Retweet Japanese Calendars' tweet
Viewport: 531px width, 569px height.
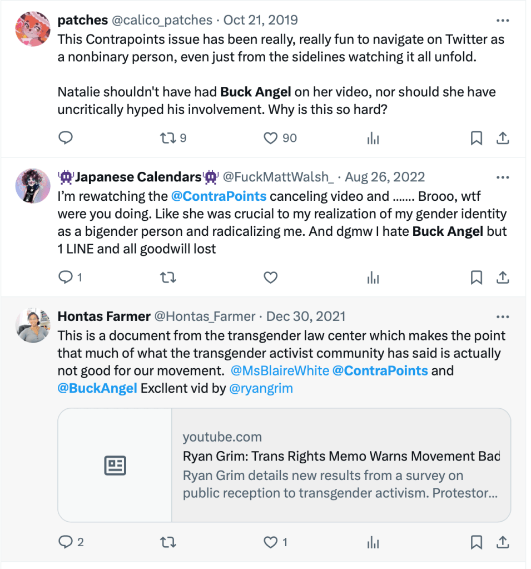point(167,277)
